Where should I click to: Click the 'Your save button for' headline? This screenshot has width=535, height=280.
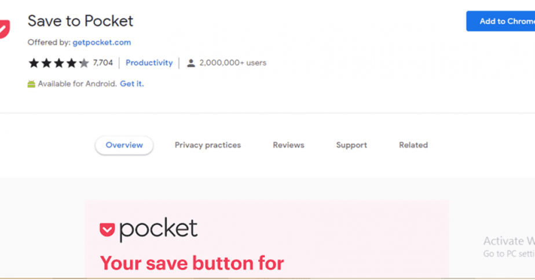click(x=192, y=263)
